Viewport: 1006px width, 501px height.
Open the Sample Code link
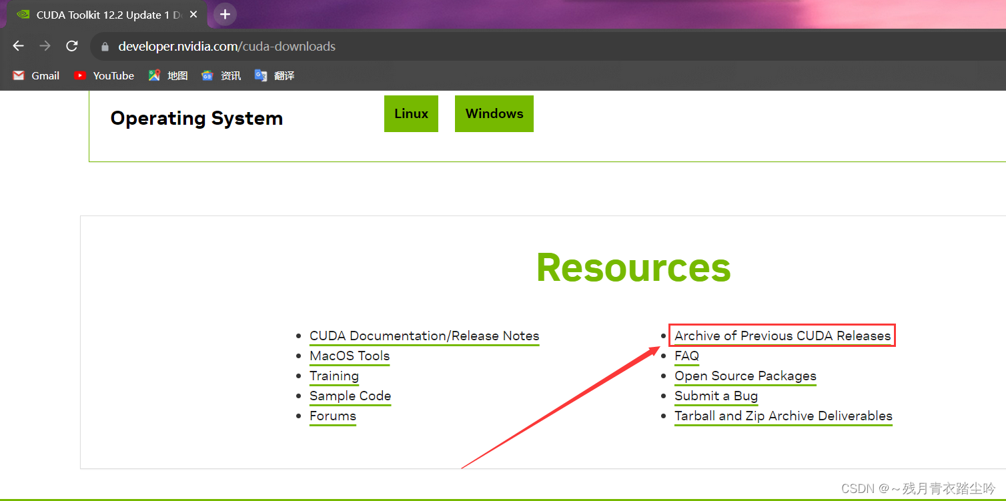point(350,396)
